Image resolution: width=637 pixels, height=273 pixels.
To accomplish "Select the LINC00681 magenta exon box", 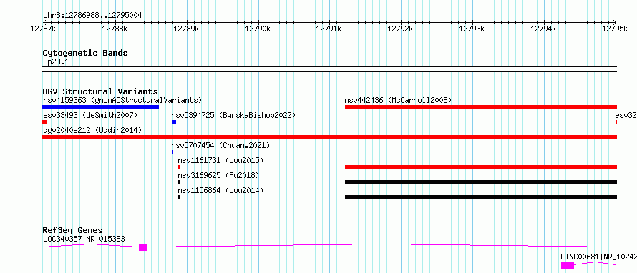I will click(568, 265).
